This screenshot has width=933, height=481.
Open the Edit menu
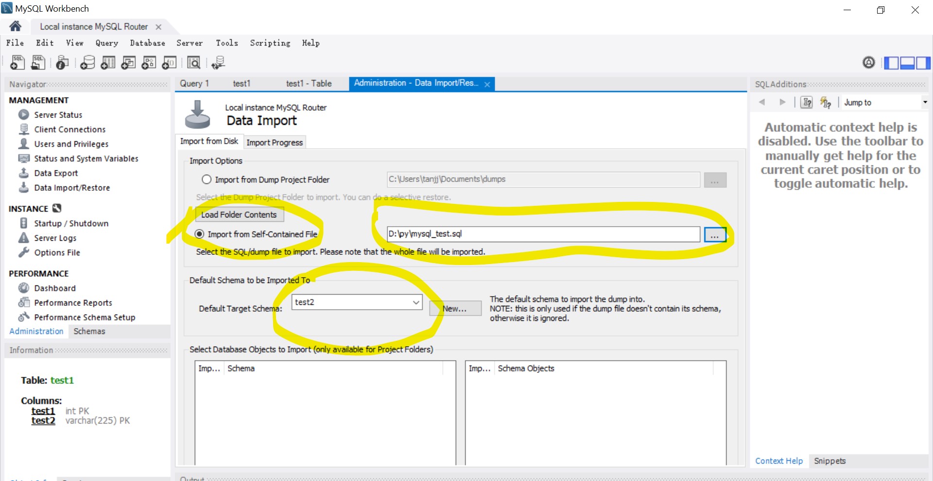tap(45, 43)
